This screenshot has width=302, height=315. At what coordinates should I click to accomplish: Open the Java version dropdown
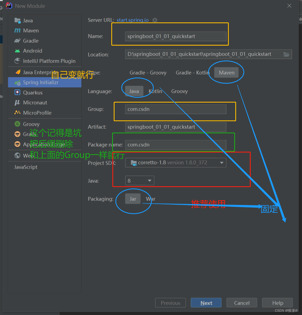click(x=140, y=181)
